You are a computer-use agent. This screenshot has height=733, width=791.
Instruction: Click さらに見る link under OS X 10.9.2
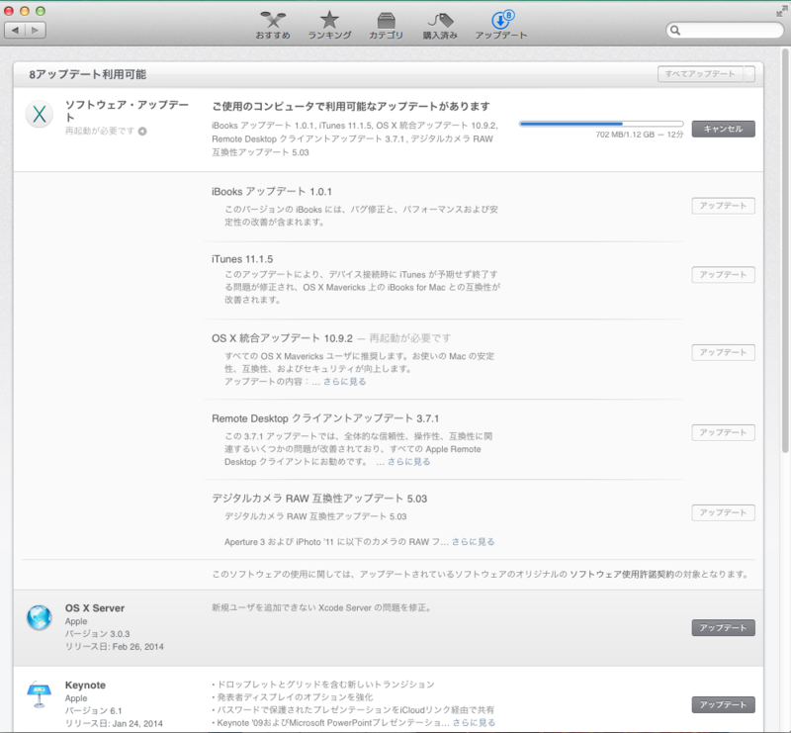[344, 382]
